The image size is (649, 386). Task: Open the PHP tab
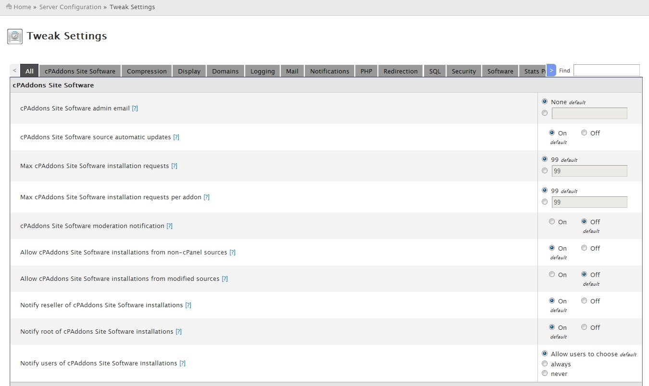point(366,71)
